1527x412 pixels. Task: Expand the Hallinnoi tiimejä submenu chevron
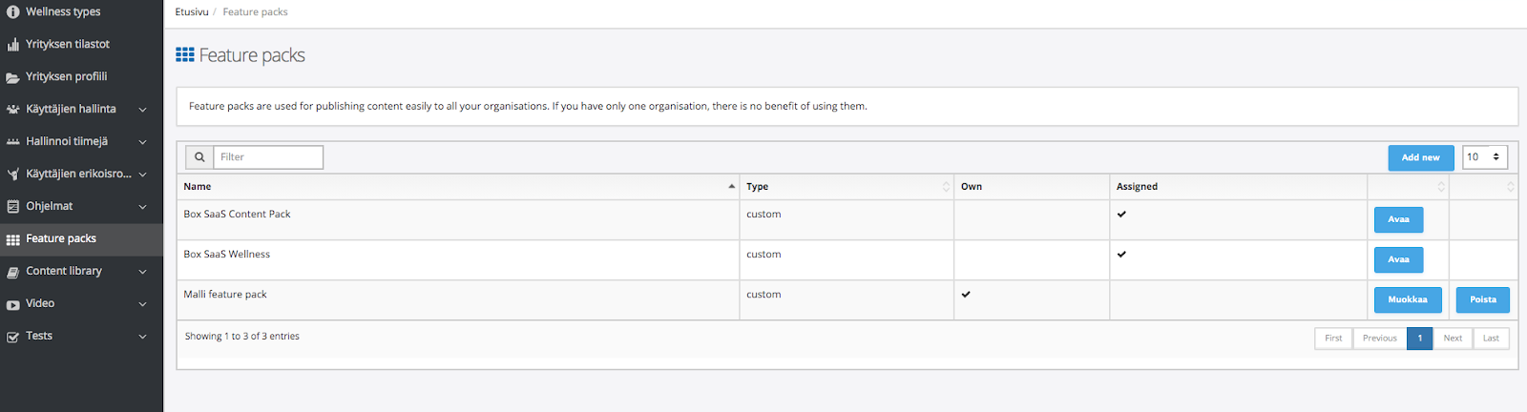point(142,142)
